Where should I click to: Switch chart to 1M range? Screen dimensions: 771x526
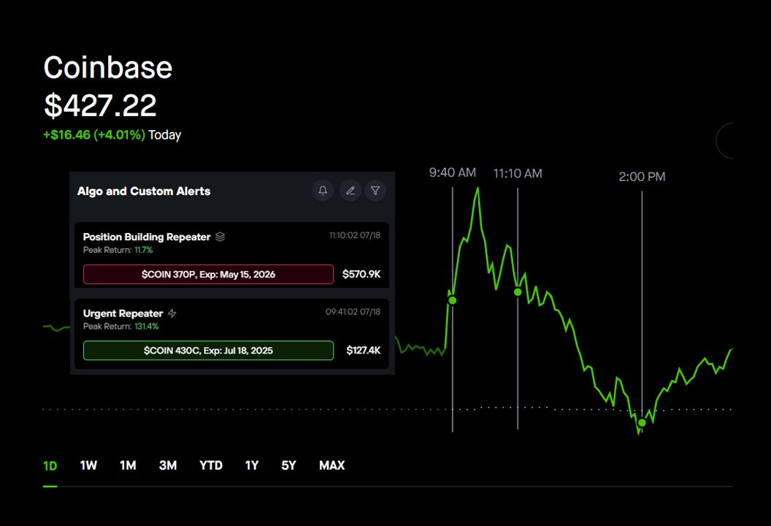point(128,465)
